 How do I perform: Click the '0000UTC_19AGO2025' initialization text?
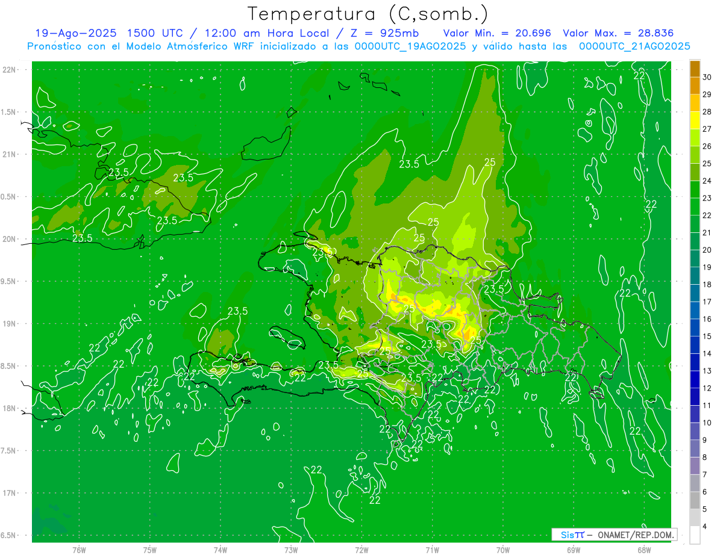pos(410,46)
